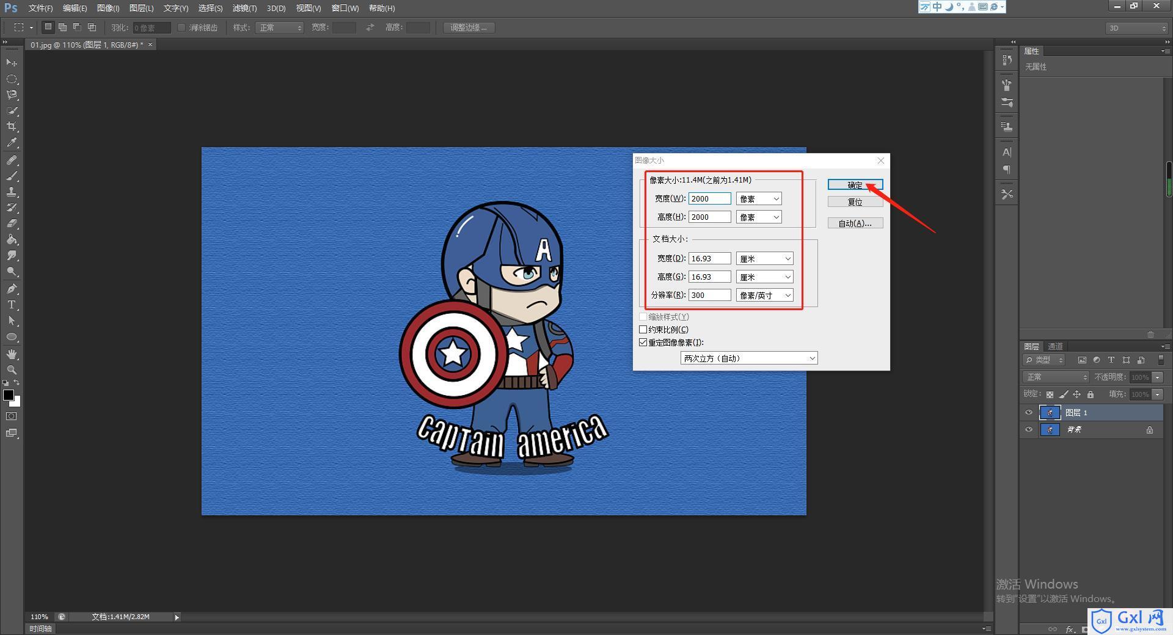Select the Healing Brush tool
Image resolution: width=1173 pixels, height=635 pixels.
(x=12, y=160)
